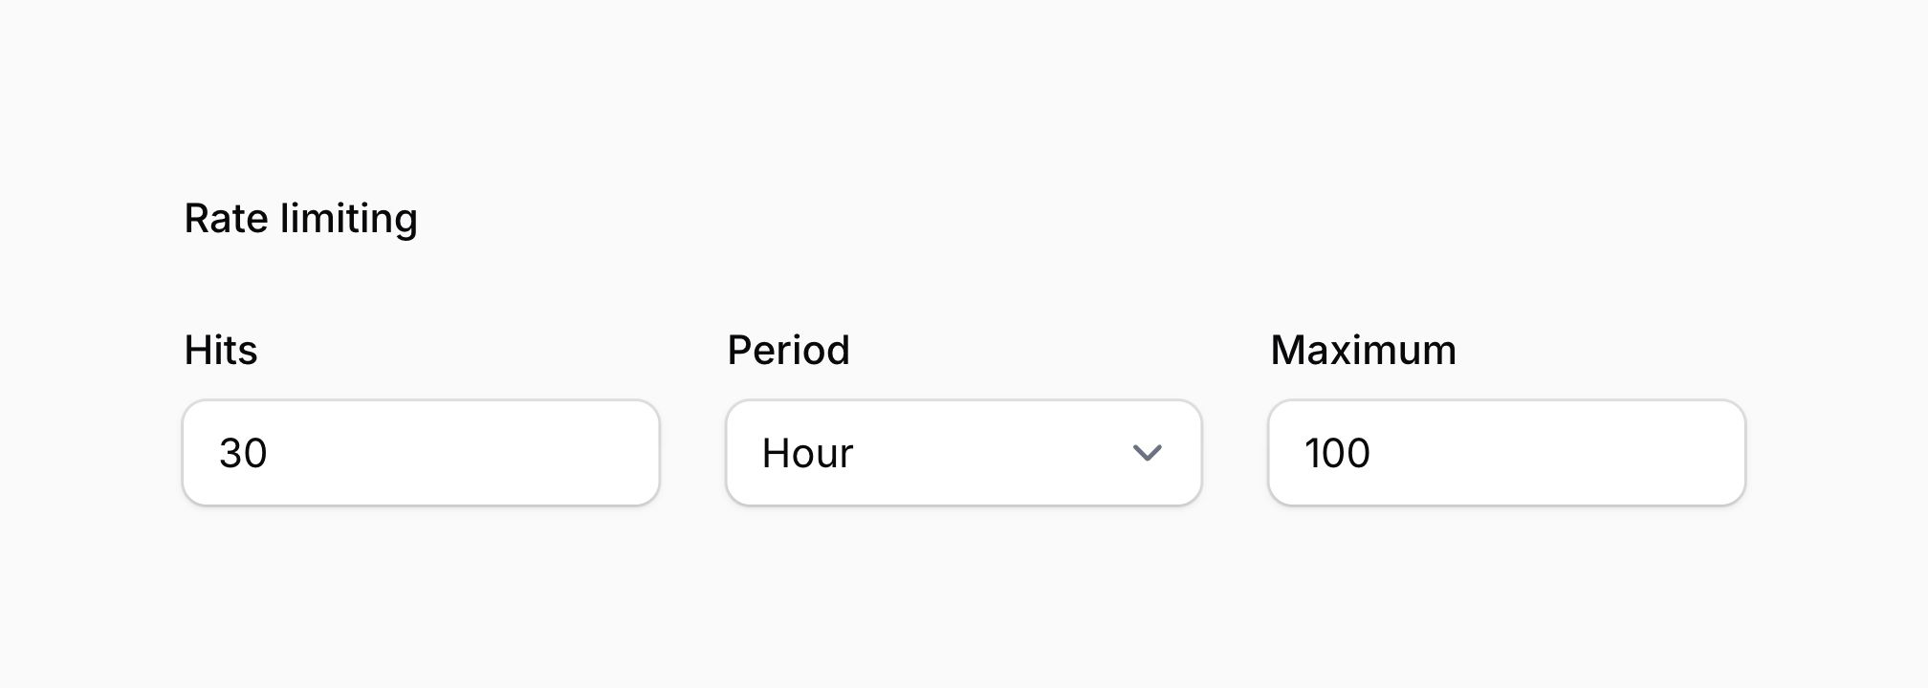The width and height of the screenshot is (1928, 688).
Task: Click the Rate limiting heading
Action: click(300, 219)
